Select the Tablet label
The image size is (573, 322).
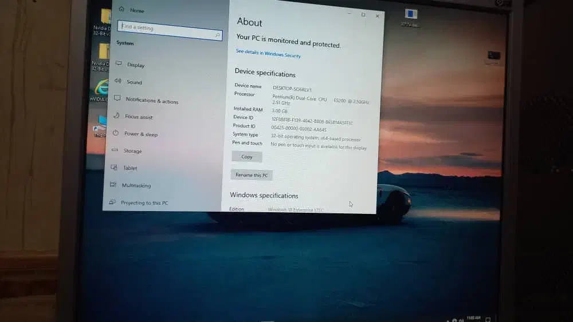pos(130,168)
